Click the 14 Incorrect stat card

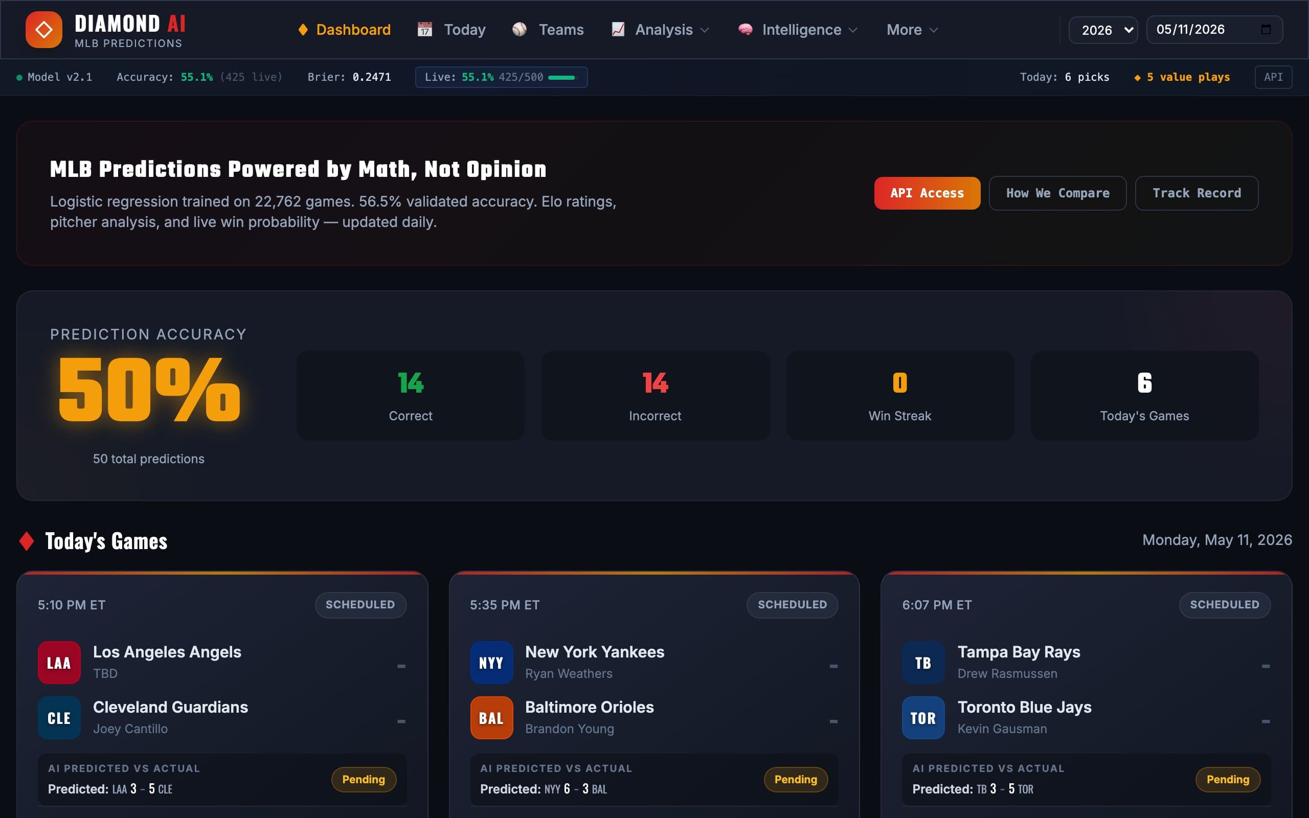pos(655,396)
